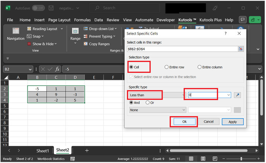This screenshot has width=266, height=163.
Task: Select row 3 header
Action: [4, 94]
